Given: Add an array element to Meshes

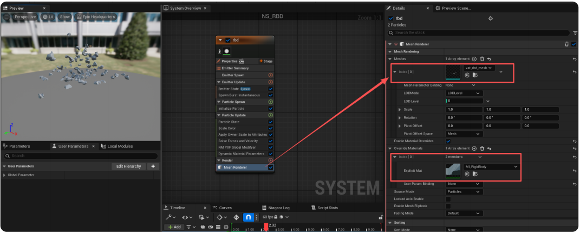Looking at the screenshot, I should click(474, 58).
